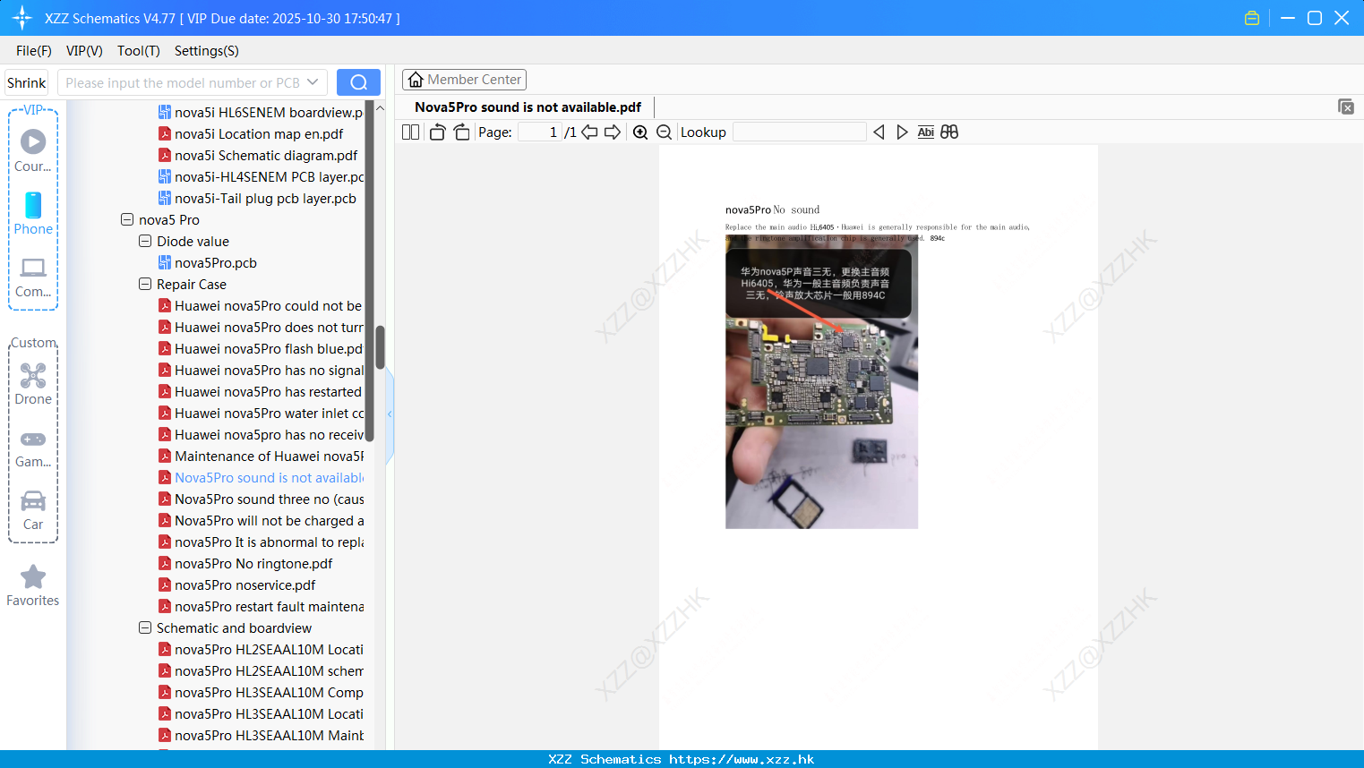
Task: Rotate page counterclockwise
Action: [x=437, y=132]
